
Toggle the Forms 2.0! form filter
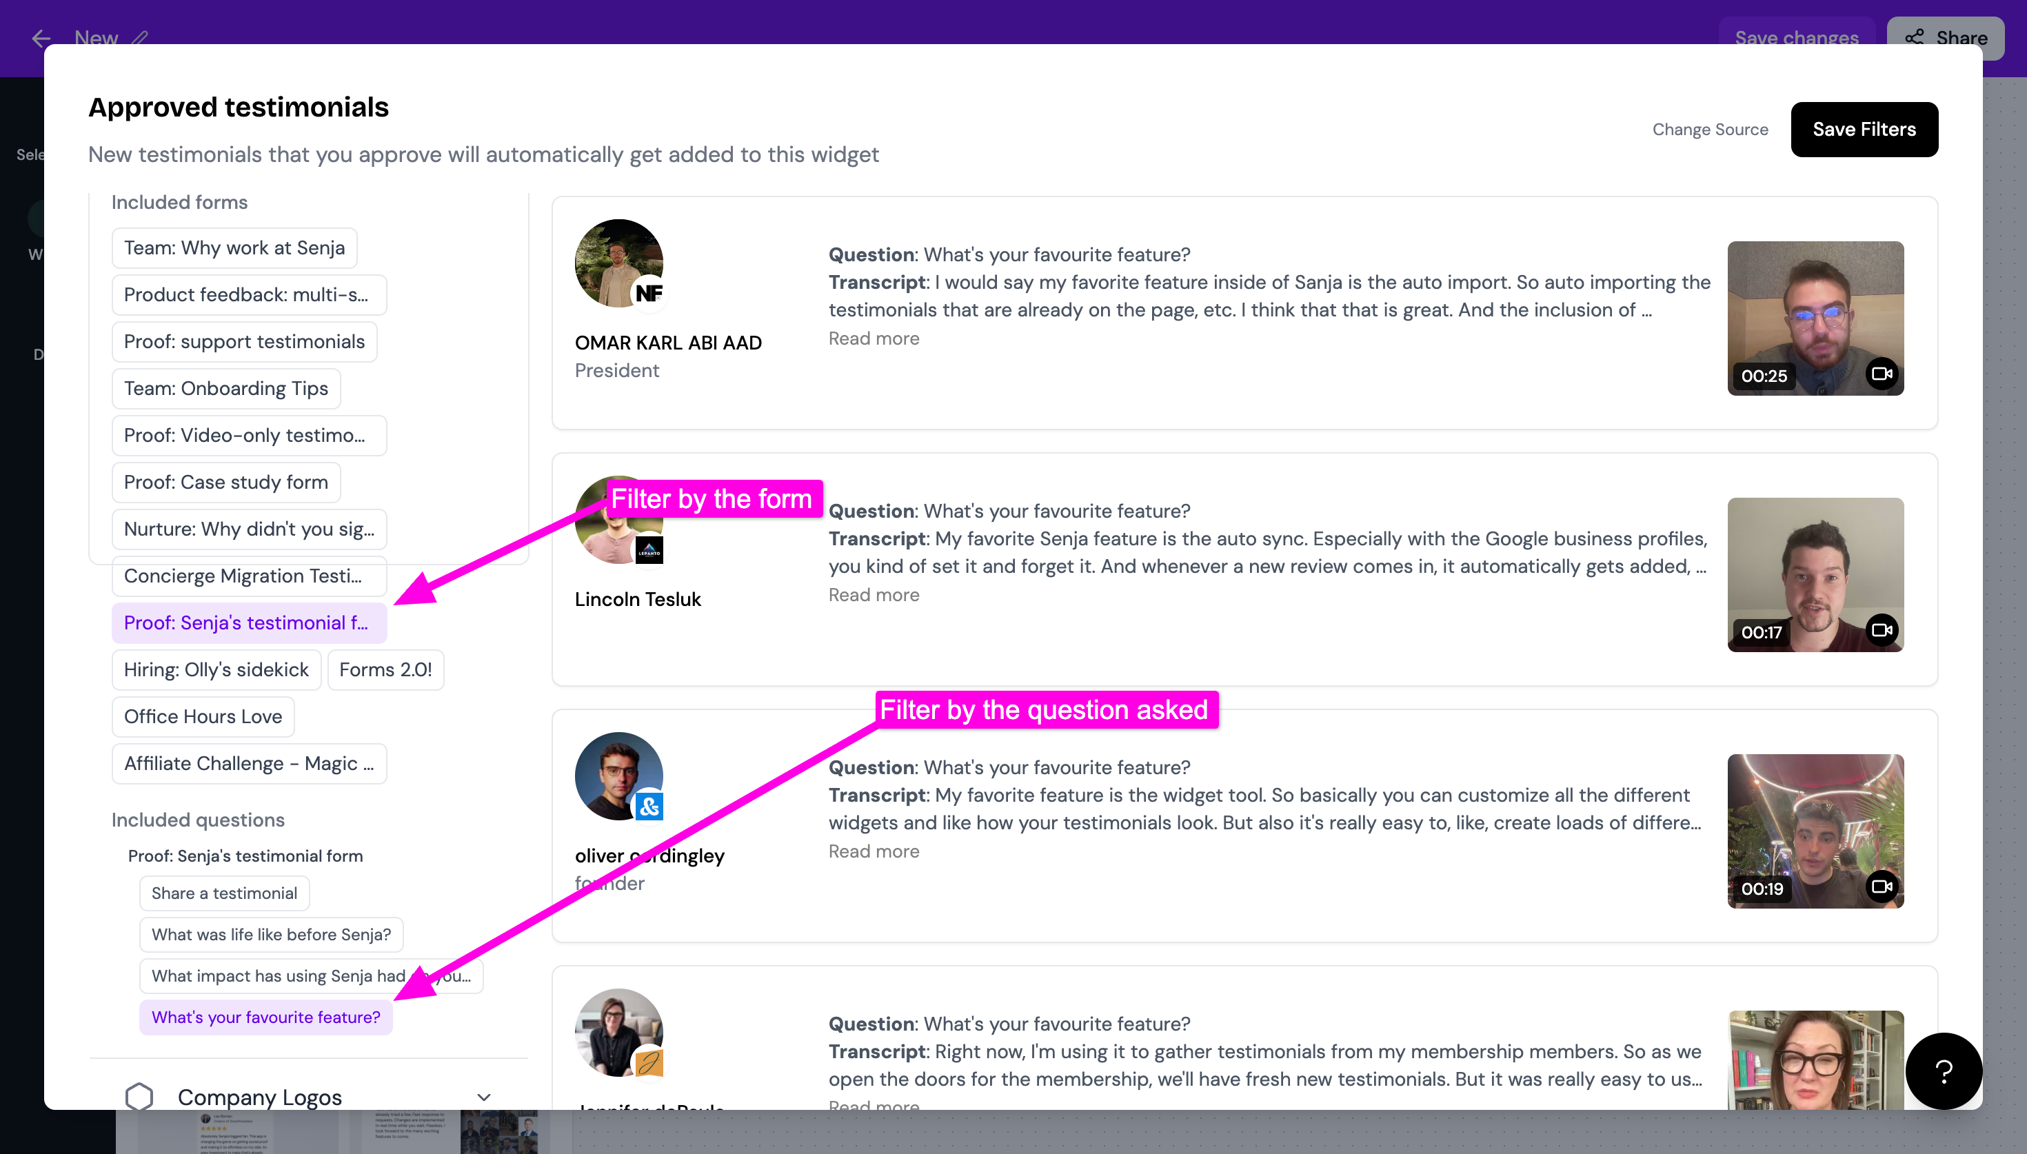385,670
